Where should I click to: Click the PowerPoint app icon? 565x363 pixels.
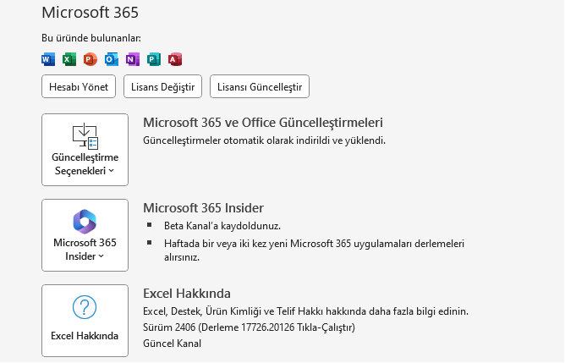point(91,59)
